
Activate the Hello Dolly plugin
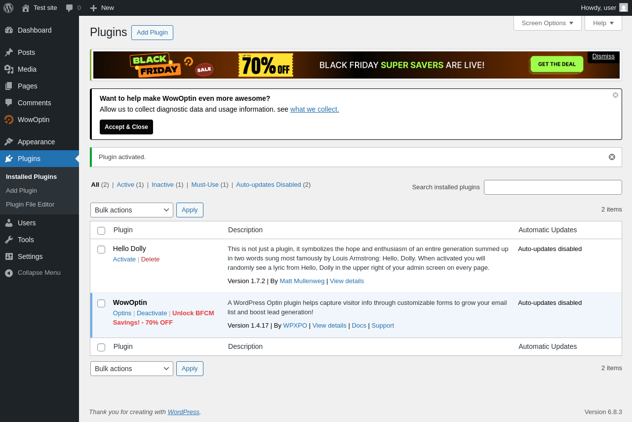[x=124, y=259]
